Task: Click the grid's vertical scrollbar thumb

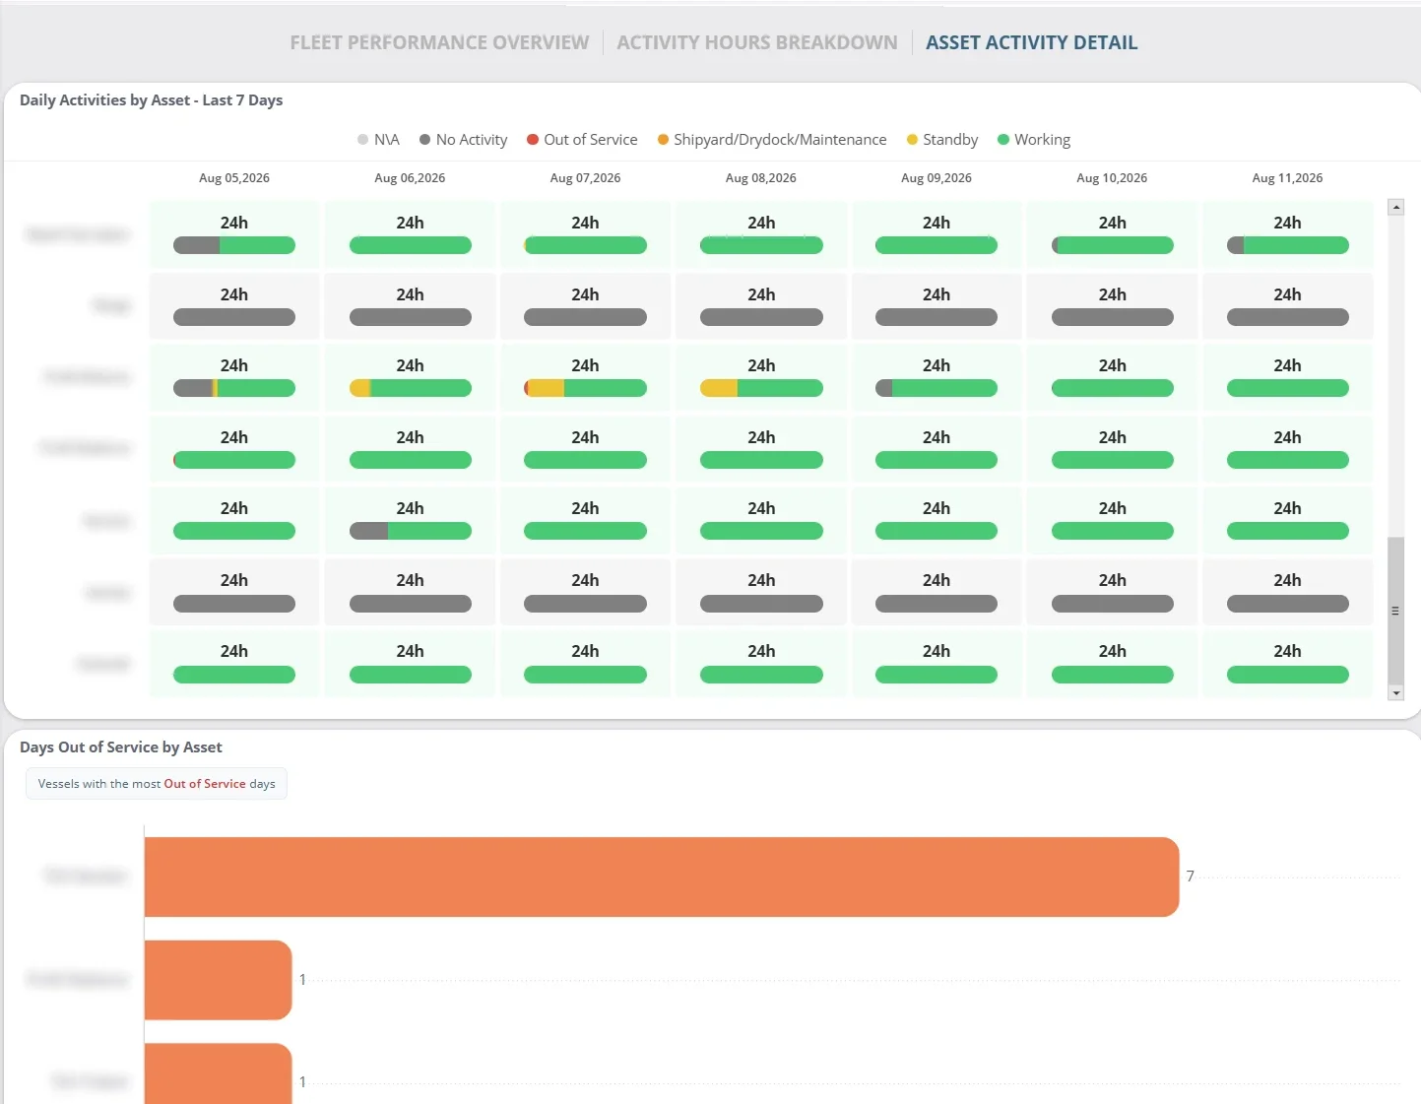Action: click(x=1395, y=611)
